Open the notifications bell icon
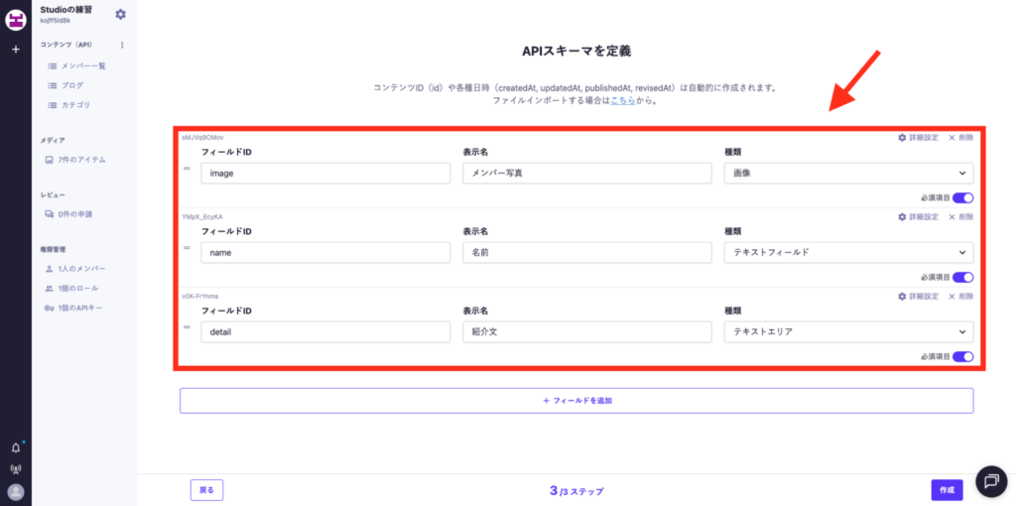 (15, 448)
